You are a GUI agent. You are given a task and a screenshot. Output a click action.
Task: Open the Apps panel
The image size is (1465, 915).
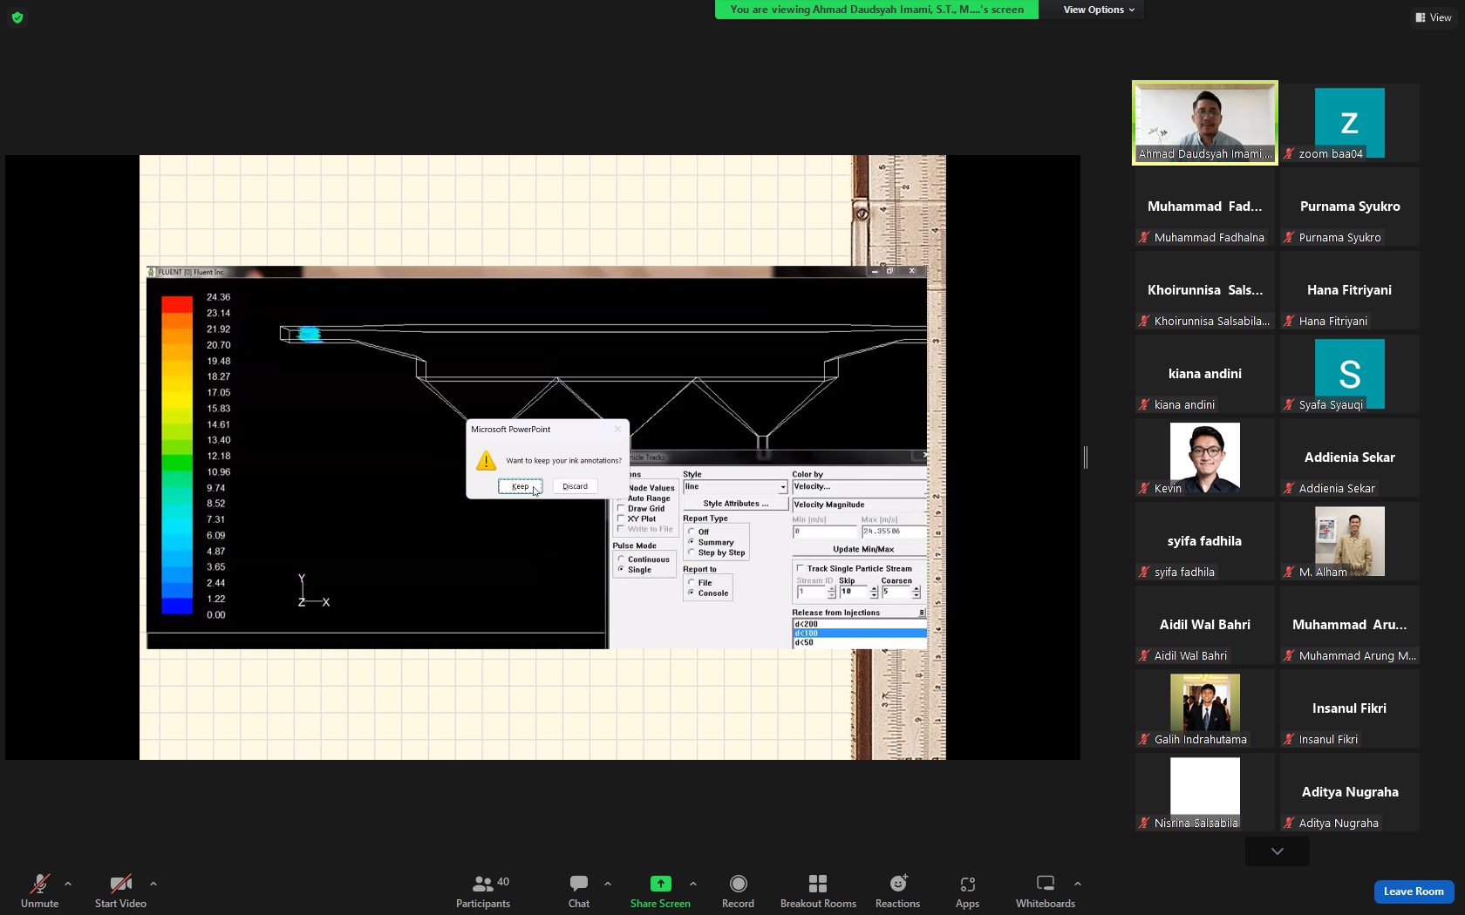967,891
